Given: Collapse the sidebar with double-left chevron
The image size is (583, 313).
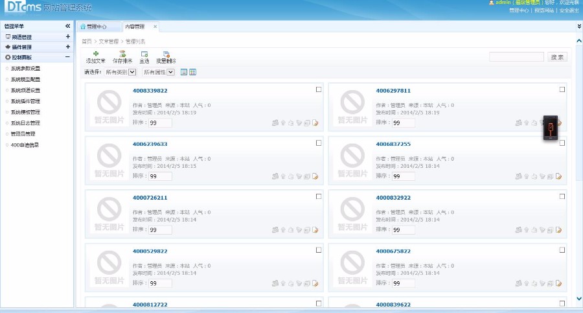Looking at the screenshot, I should click(67, 26).
